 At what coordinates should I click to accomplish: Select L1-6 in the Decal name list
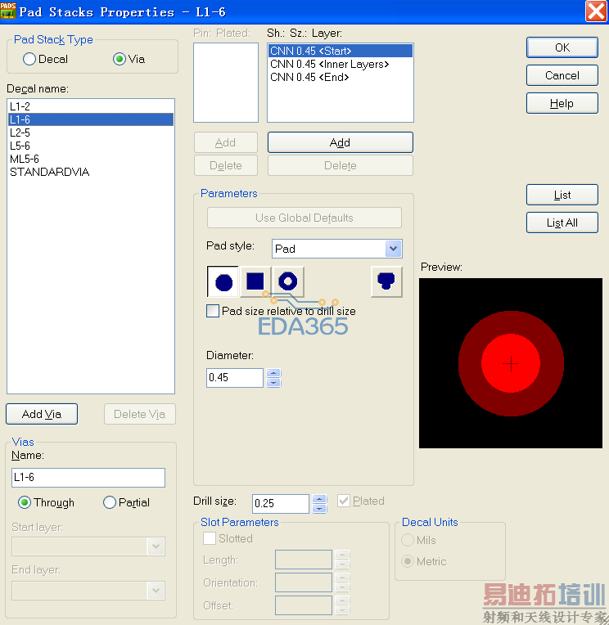91,119
